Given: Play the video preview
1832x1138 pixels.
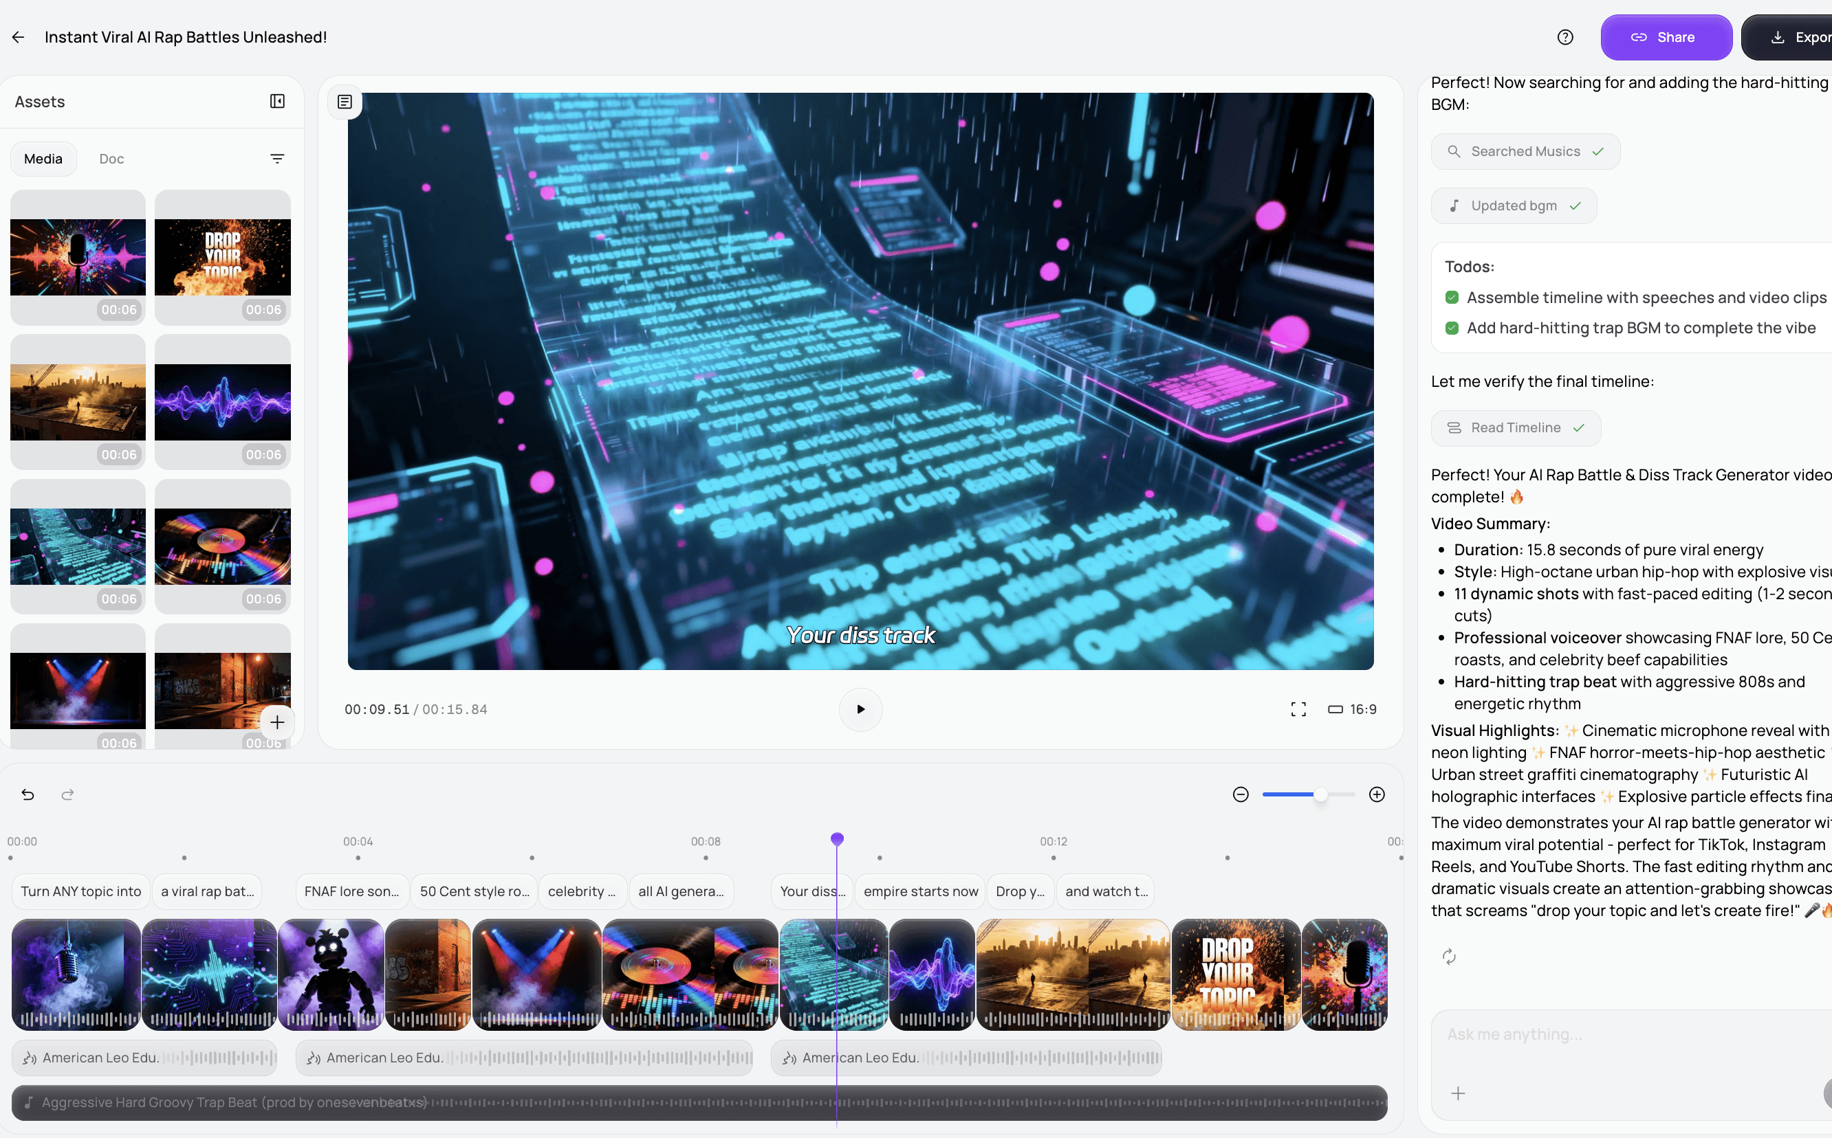Looking at the screenshot, I should [x=860, y=709].
